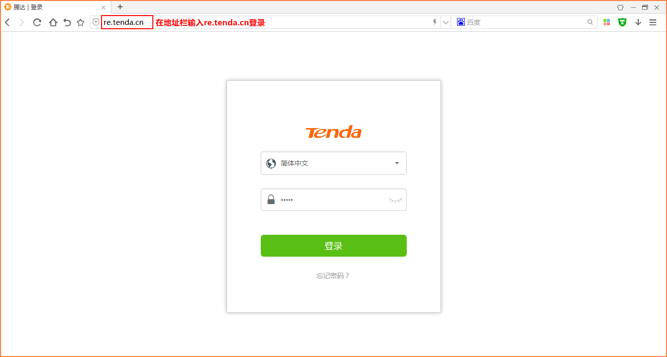Toggle password visibility eye icon
The image size is (667, 357).
(396, 200)
